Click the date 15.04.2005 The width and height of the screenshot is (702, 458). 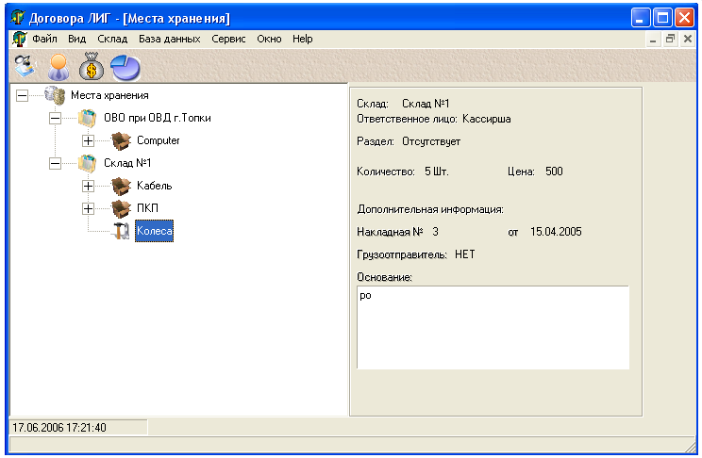point(556,232)
